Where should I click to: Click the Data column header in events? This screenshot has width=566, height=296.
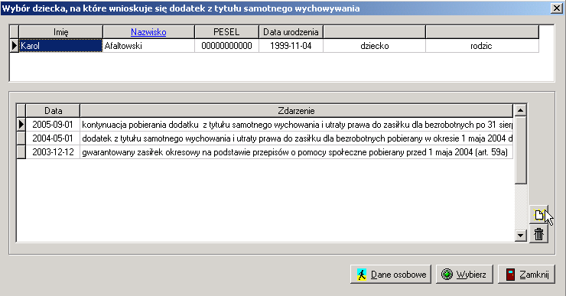click(x=53, y=111)
